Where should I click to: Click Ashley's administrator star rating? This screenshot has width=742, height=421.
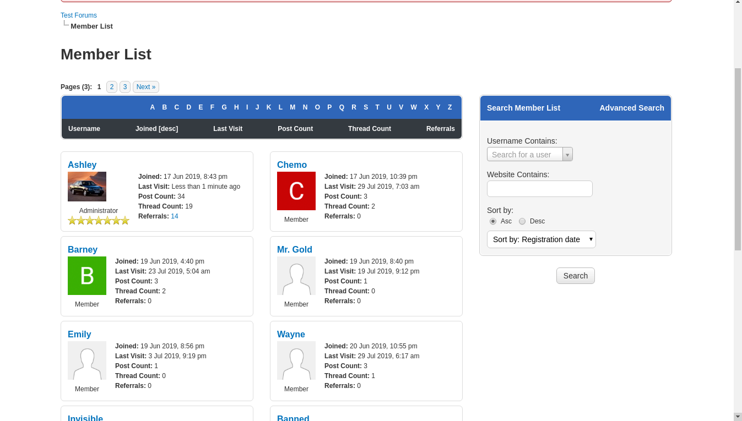tap(99, 221)
